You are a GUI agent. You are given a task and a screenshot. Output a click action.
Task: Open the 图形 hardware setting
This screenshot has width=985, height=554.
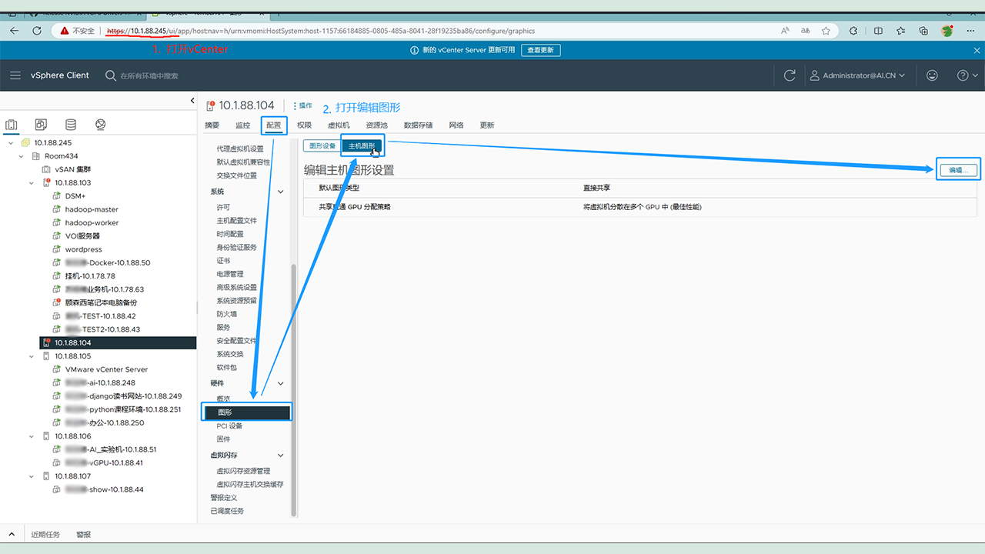[x=246, y=413]
